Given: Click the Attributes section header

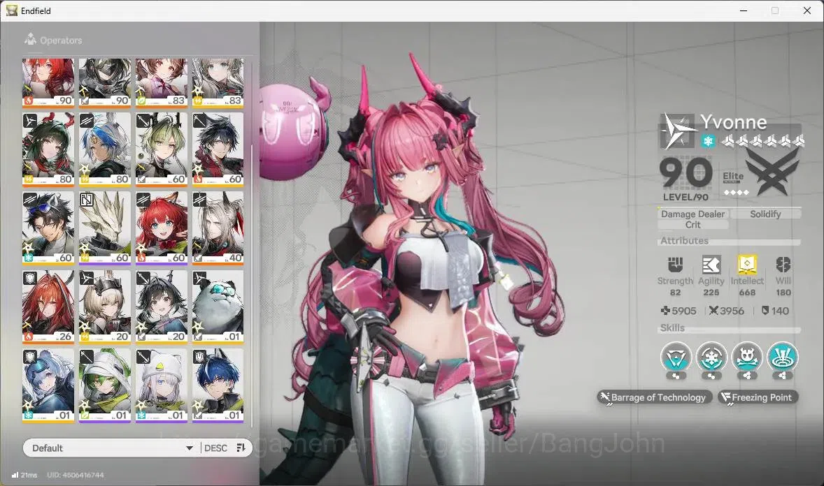Looking at the screenshot, I should 684,240.
